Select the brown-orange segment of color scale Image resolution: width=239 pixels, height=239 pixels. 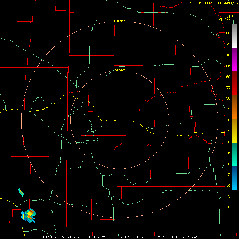point(234,107)
